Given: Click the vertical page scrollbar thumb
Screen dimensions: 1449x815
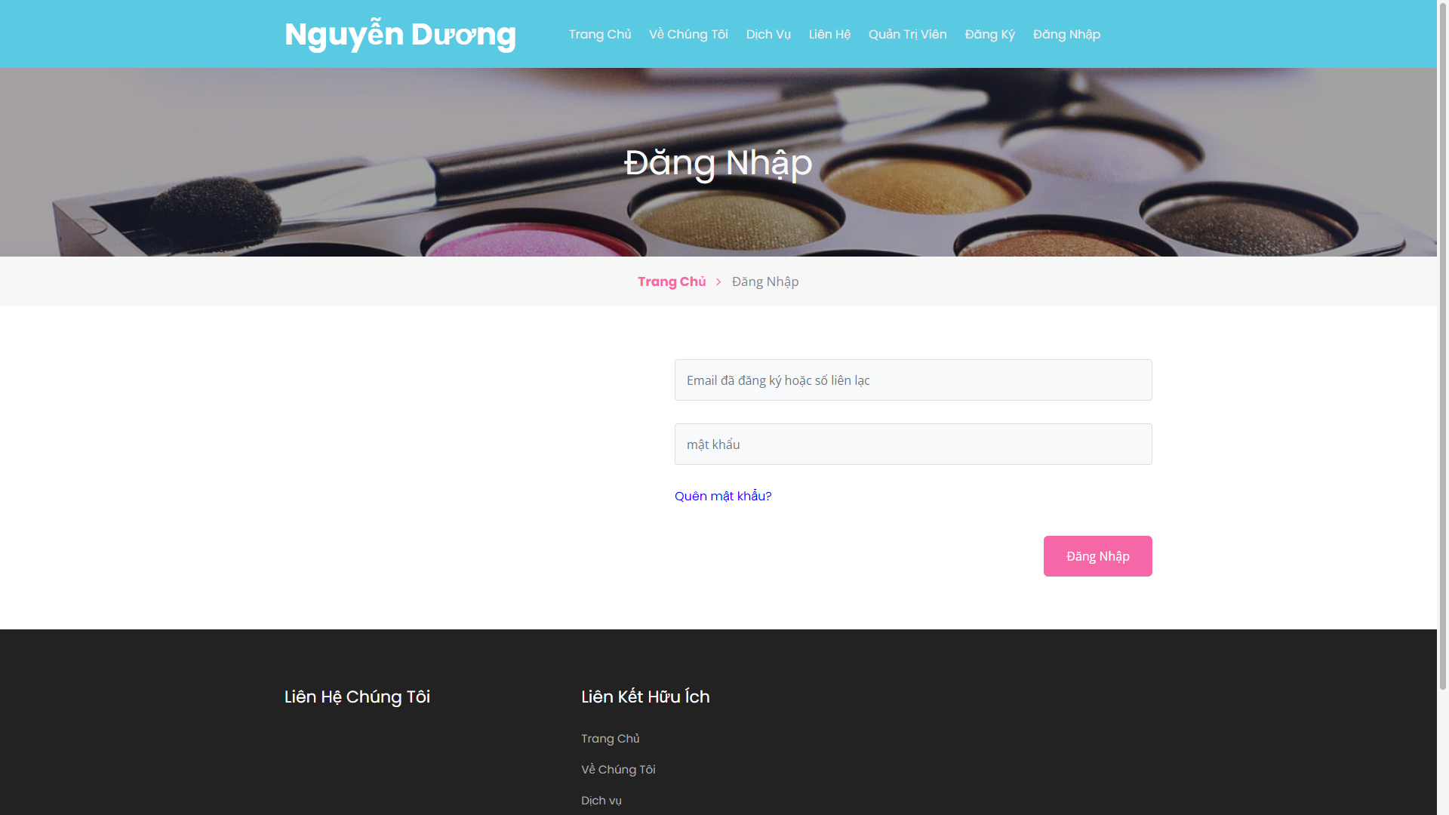Looking at the screenshot, I should point(1442,347).
